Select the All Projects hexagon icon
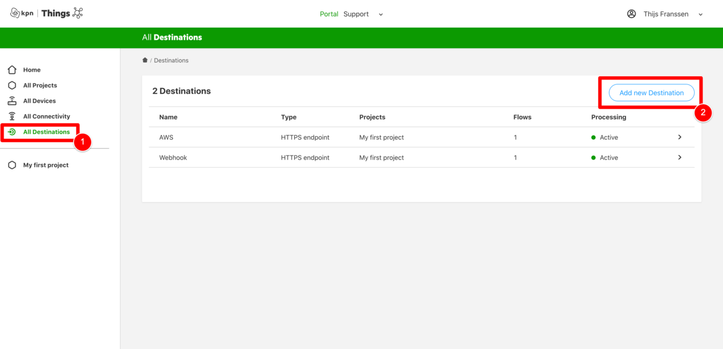723x349 pixels. (x=12, y=86)
